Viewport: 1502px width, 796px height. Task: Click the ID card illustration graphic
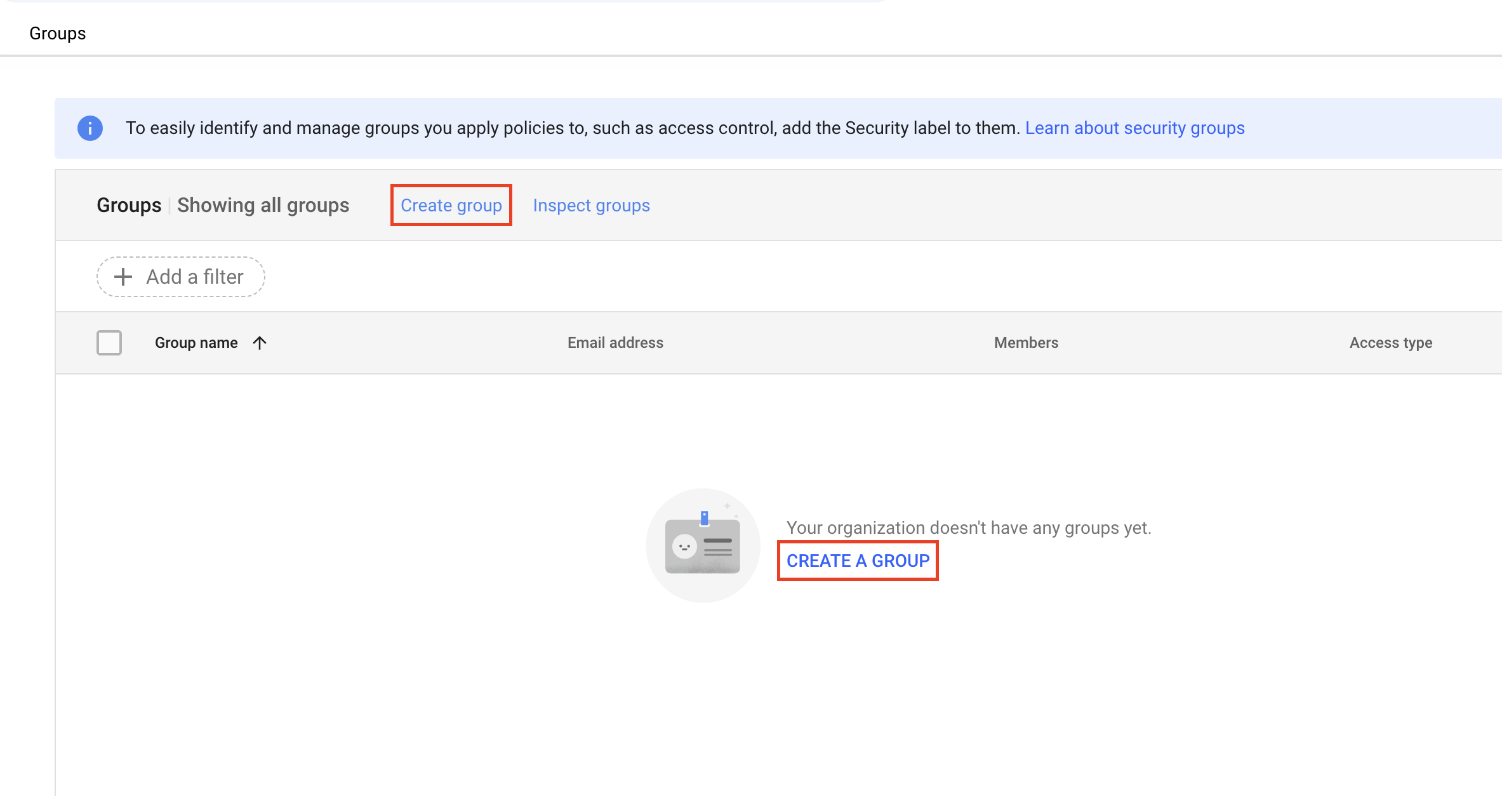point(703,545)
